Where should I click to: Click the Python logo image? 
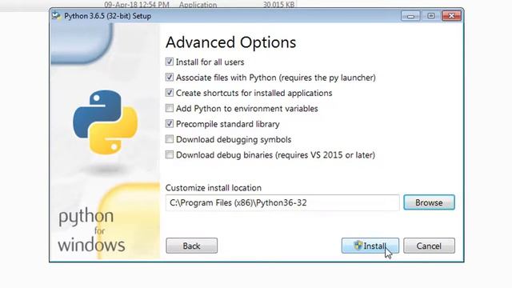click(105, 122)
